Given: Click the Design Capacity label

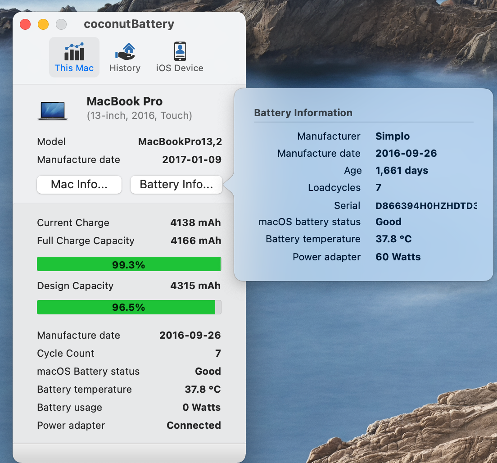Looking at the screenshot, I should coord(76,286).
